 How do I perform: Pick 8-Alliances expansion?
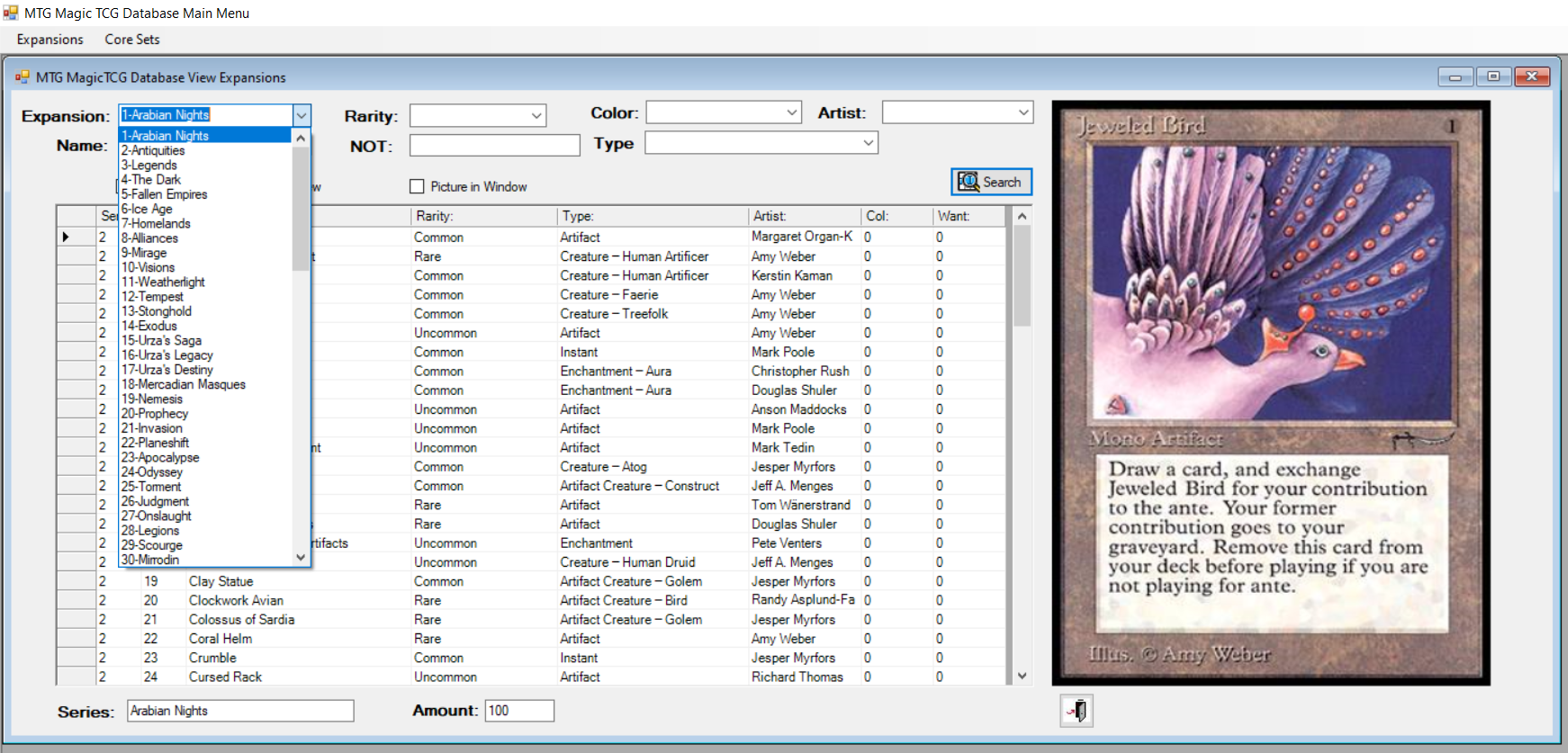(206, 238)
